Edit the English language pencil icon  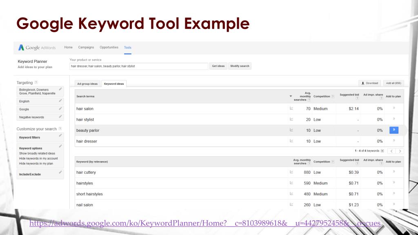60,101
